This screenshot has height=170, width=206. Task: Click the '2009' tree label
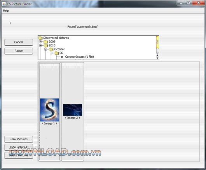point(52,41)
